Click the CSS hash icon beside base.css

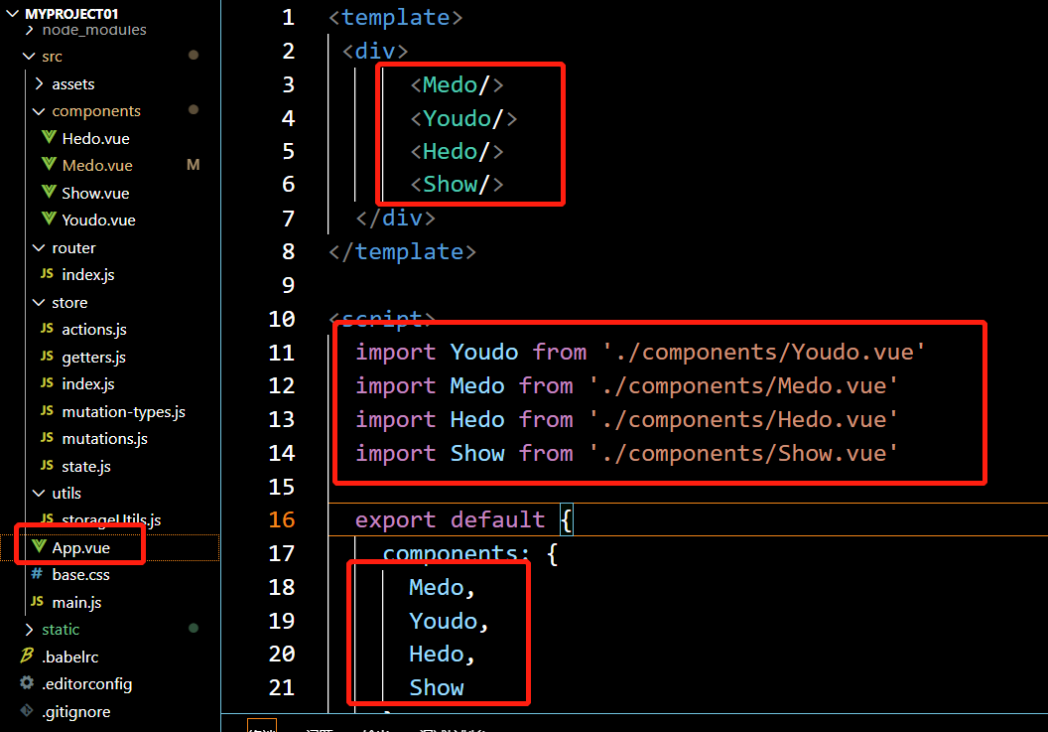(38, 574)
